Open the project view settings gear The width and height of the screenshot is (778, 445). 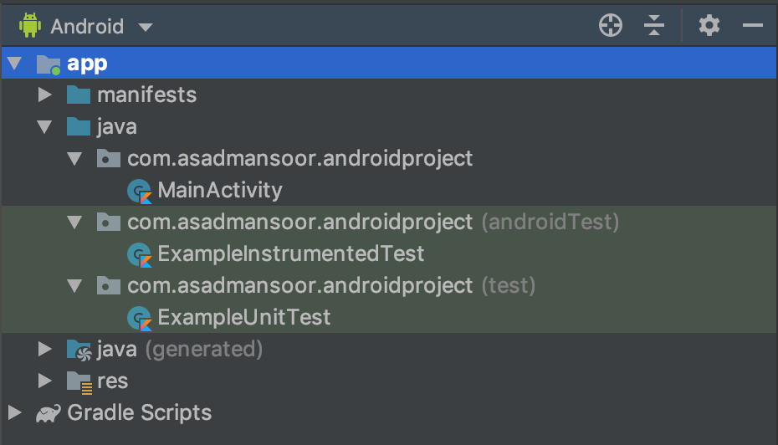[x=709, y=26]
